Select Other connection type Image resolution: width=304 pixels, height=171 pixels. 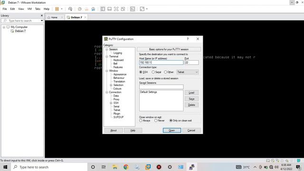165,72
